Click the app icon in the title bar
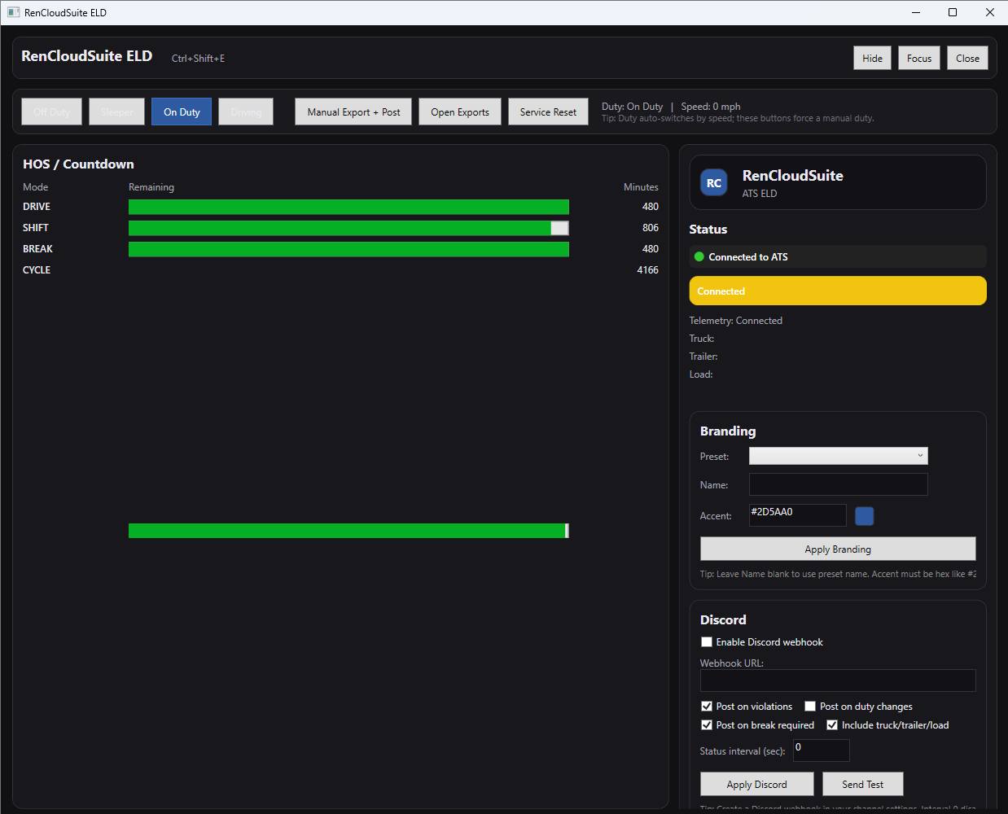 point(13,12)
